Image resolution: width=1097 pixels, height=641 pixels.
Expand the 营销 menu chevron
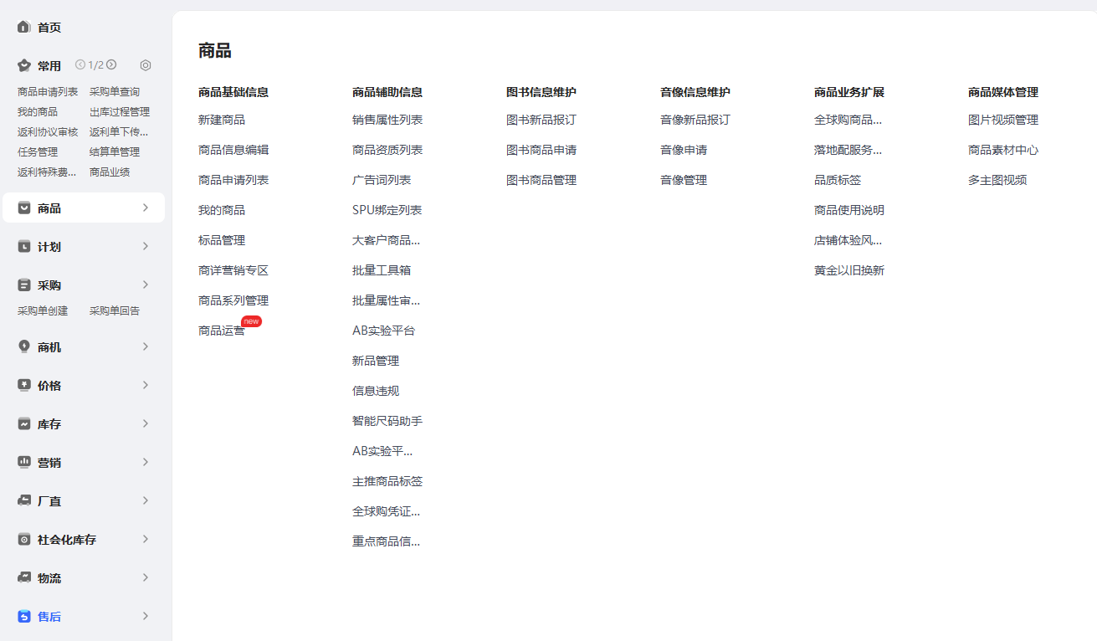coord(146,462)
